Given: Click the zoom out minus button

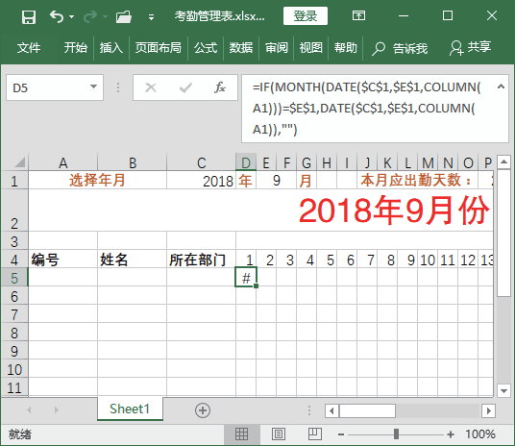Looking at the screenshot, I should pos(341,434).
